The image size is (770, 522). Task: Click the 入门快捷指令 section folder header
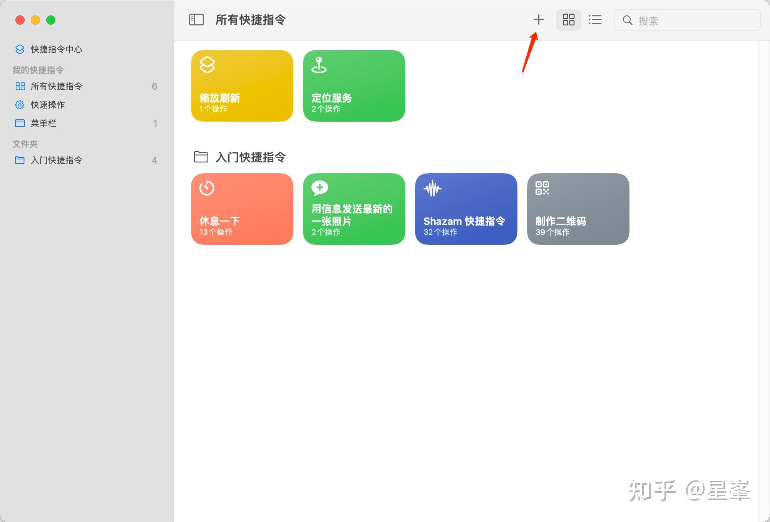[x=250, y=157]
